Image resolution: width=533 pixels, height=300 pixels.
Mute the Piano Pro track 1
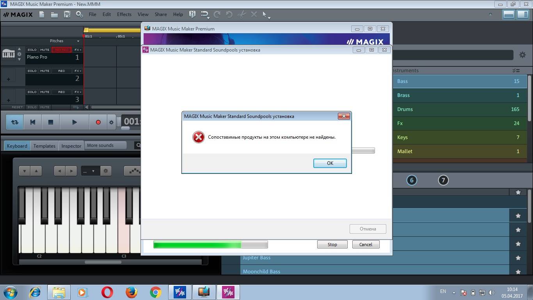pos(45,50)
